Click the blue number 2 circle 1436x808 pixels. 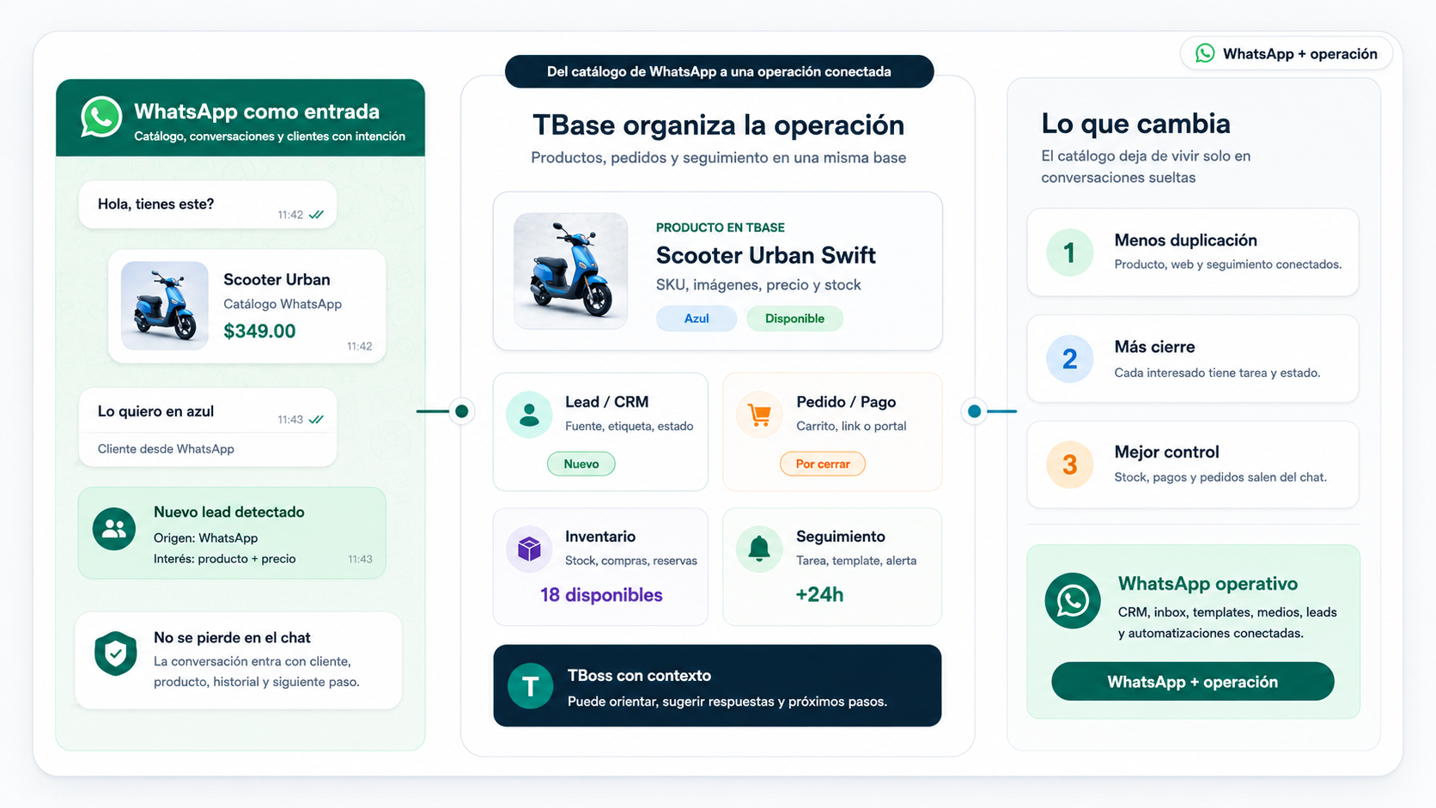pyautogui.click(x=1069, y=358)
